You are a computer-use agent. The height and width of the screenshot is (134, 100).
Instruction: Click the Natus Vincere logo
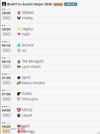pos(19,83)
